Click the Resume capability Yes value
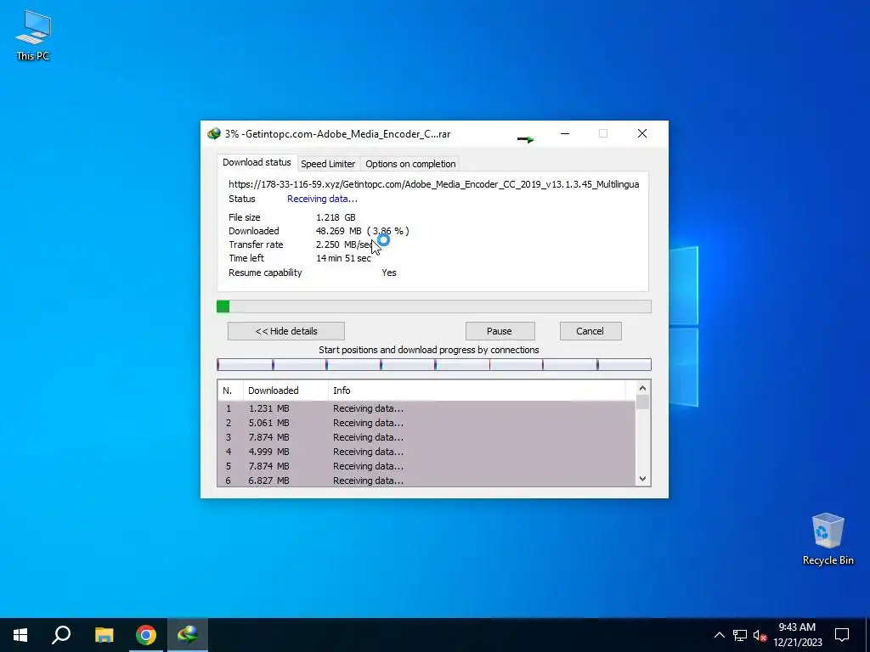The image size is (870, 652). coord(389,273)
